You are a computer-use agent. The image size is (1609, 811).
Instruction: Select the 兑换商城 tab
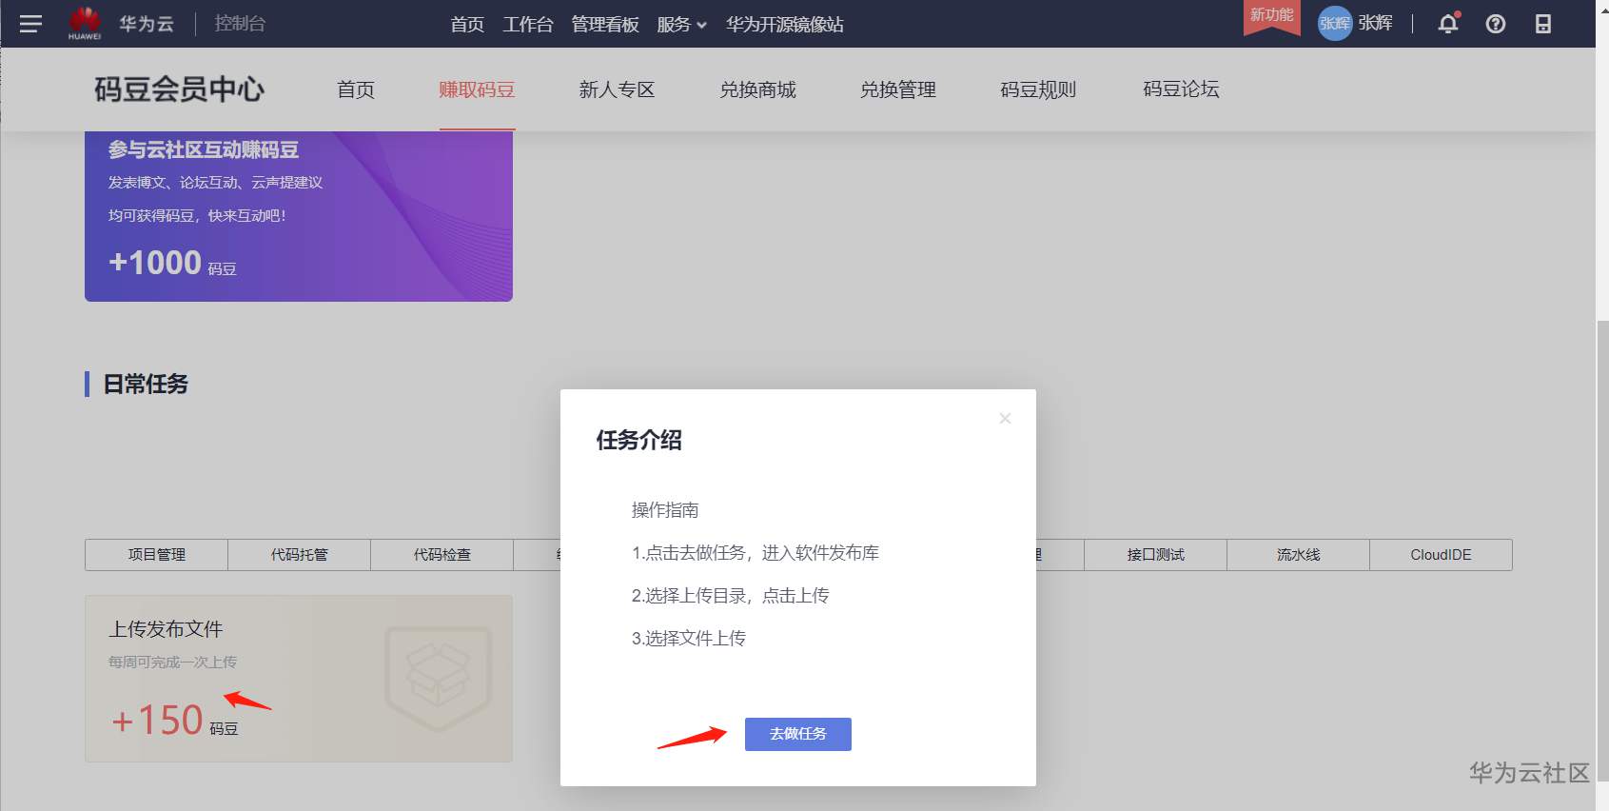pyautogui.click(x=757, y=89)
